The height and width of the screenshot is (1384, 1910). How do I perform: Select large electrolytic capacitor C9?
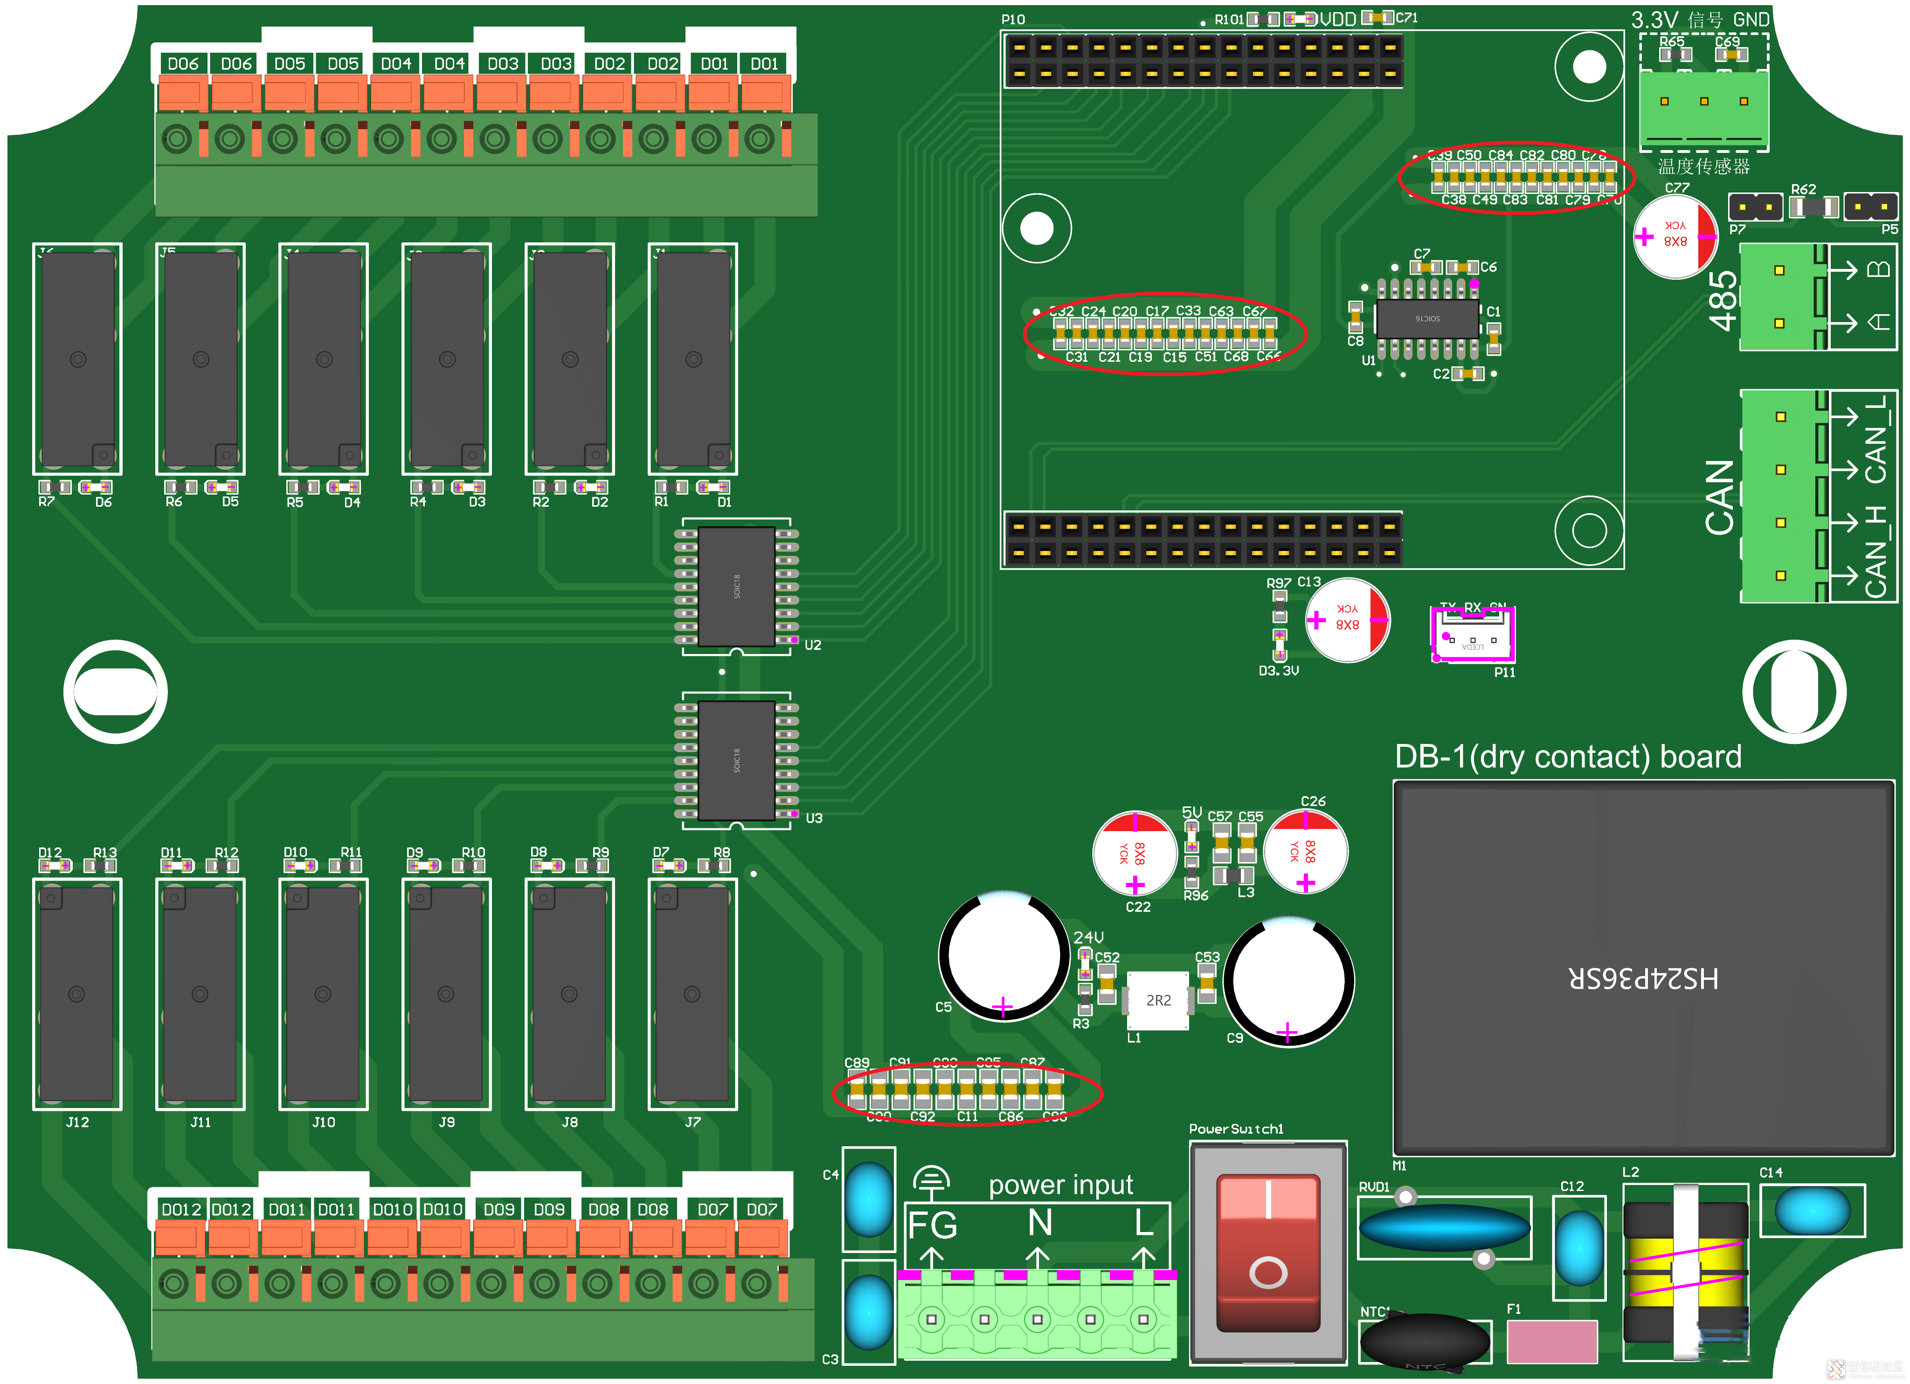pos(1288,982)
